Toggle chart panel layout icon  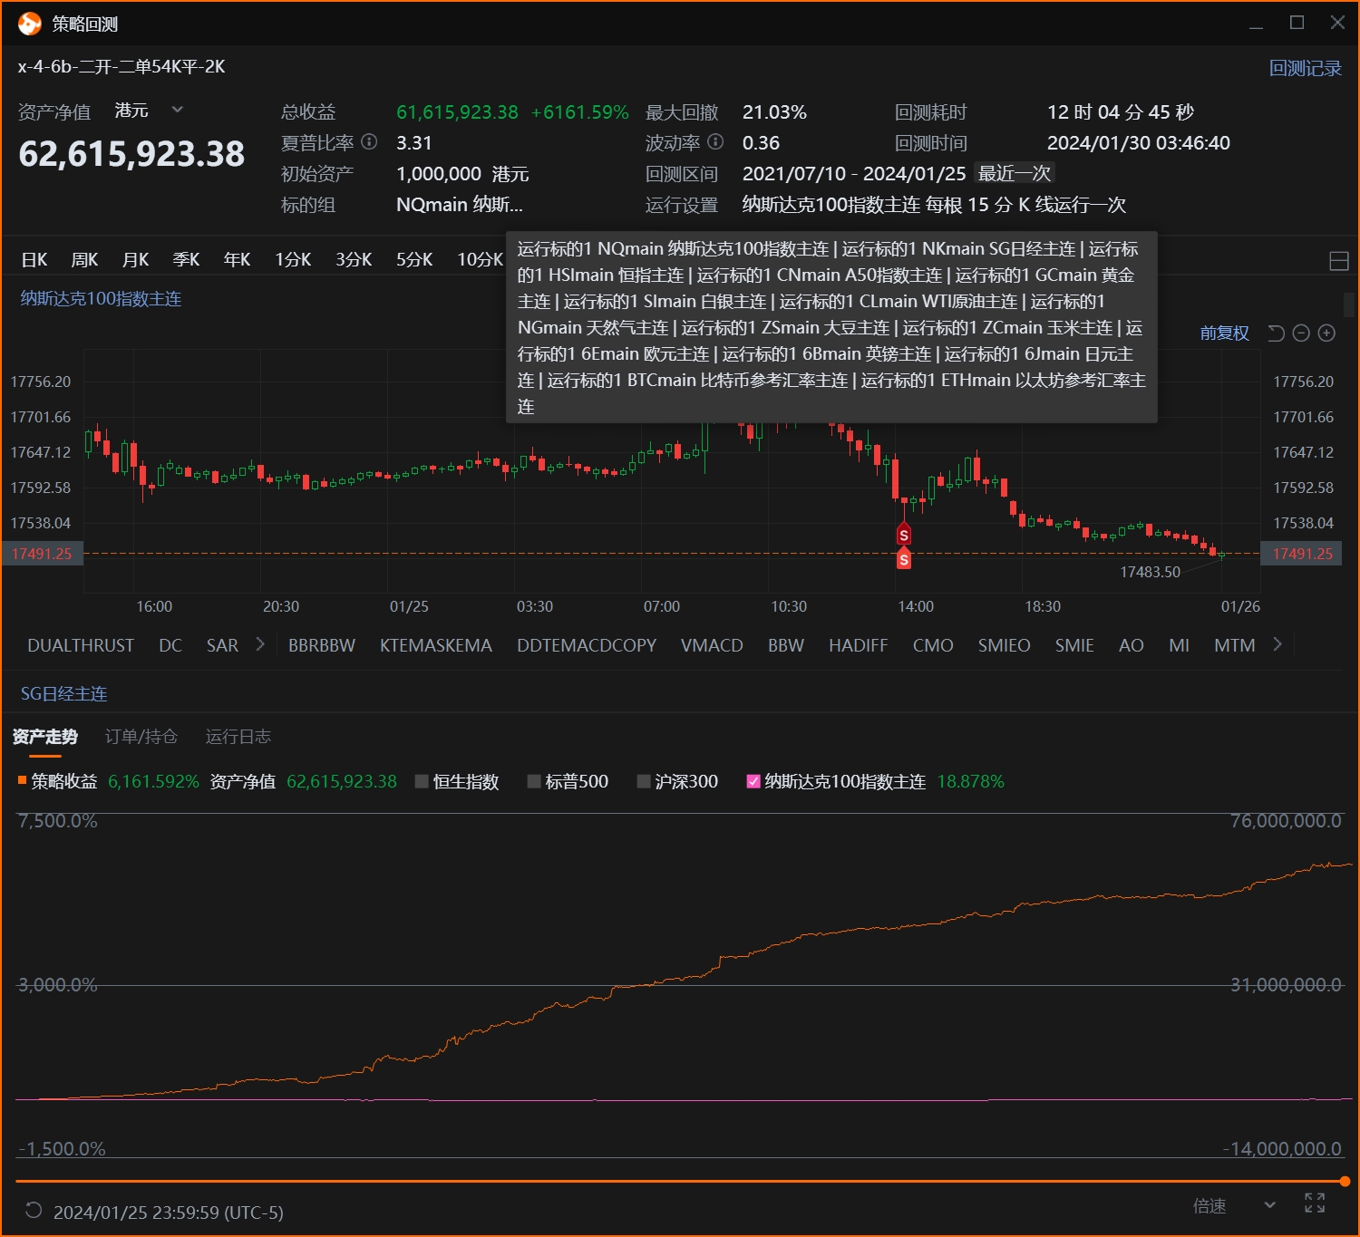(1339, 261)
